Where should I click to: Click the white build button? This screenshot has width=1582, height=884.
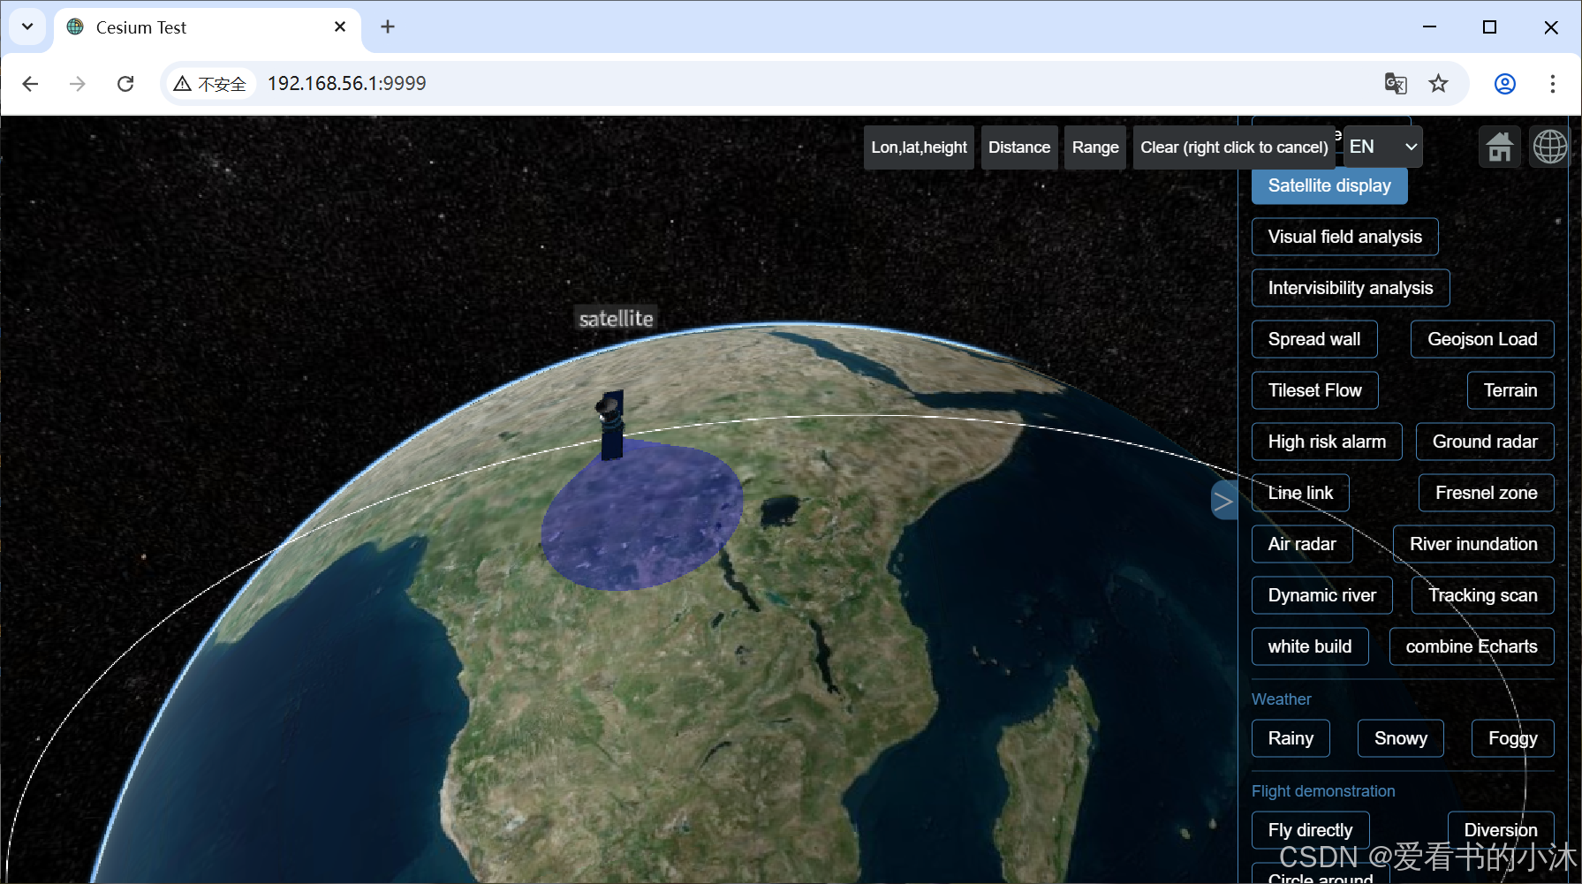tap(1310, 646)
